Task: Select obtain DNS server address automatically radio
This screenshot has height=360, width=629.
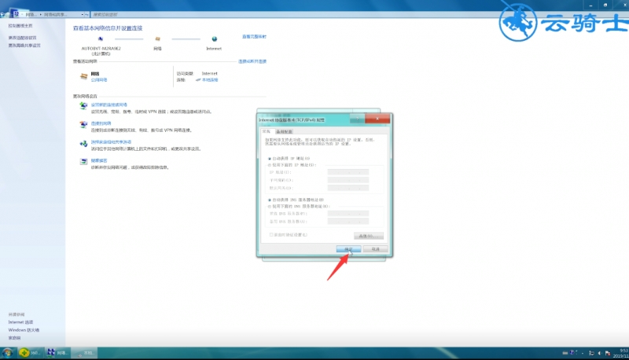Action: [x=270, y=200]
